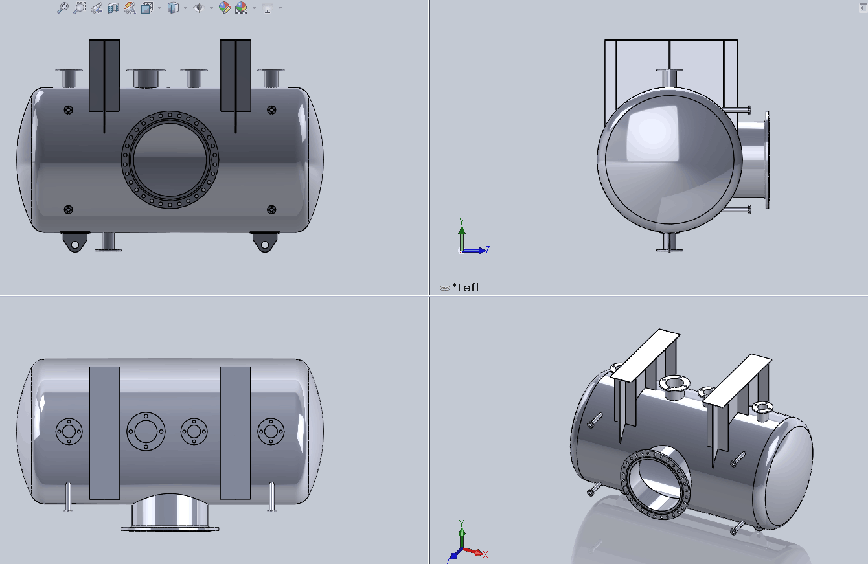Select the Zoom to Area tool
868x564 pixels.
79,8
